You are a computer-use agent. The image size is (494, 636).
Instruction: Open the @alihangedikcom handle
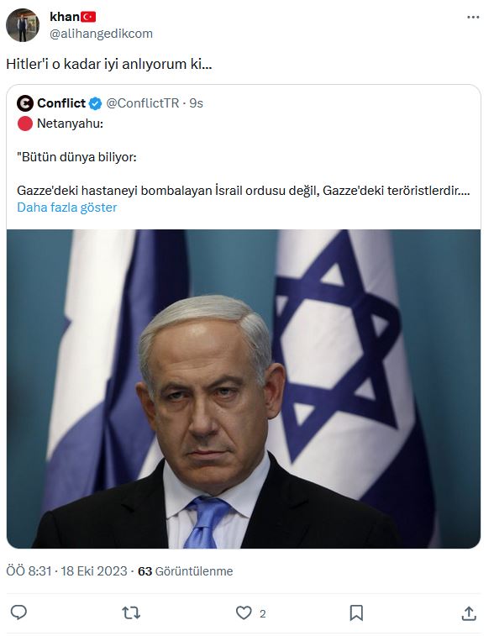point(101,34)
